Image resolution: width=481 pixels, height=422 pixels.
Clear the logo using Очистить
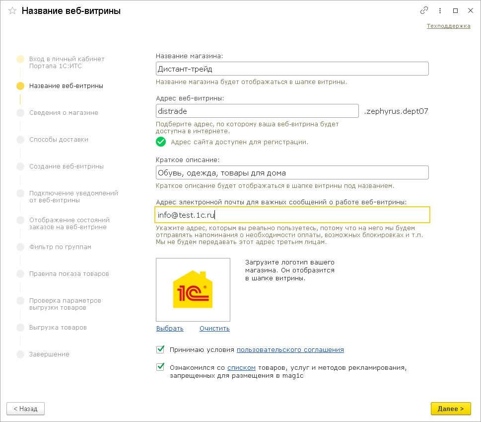214,329
